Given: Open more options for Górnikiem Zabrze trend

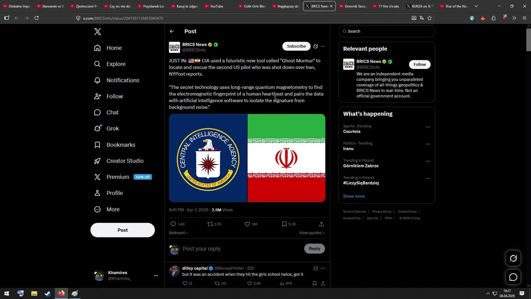Looking at the screenshot, I should click(x=428, y=161).
